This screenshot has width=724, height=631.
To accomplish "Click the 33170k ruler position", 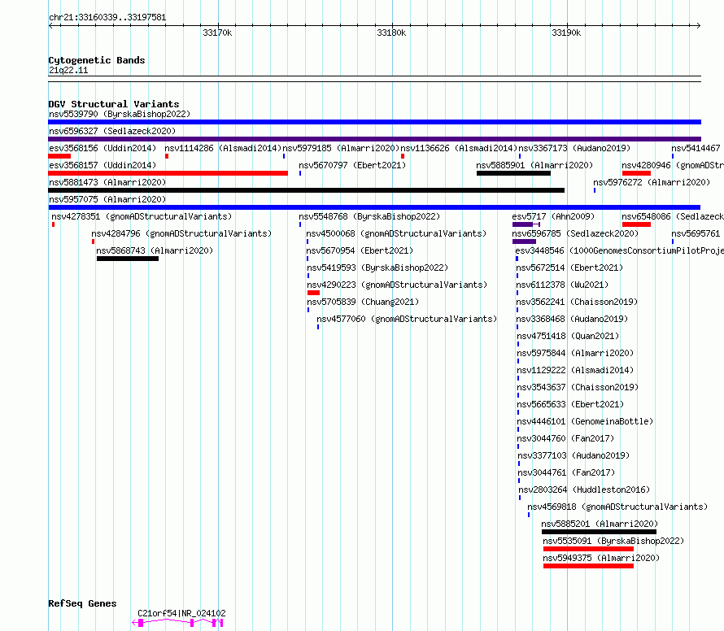I will pos(217,33).
